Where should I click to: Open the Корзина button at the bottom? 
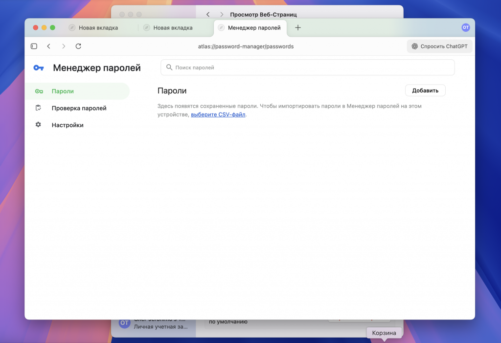pos(384,333)
